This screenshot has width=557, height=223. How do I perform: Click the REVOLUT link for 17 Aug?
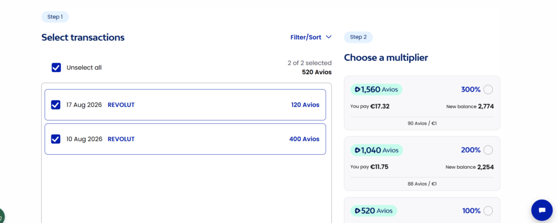(x=121, y=105)
